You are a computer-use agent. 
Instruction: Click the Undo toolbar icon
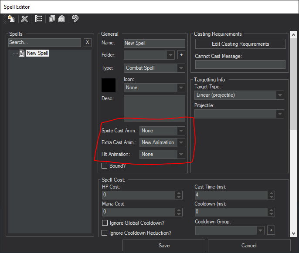(x=75, y=19)
